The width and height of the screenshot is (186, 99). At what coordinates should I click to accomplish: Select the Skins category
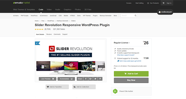tap(79, 16)
